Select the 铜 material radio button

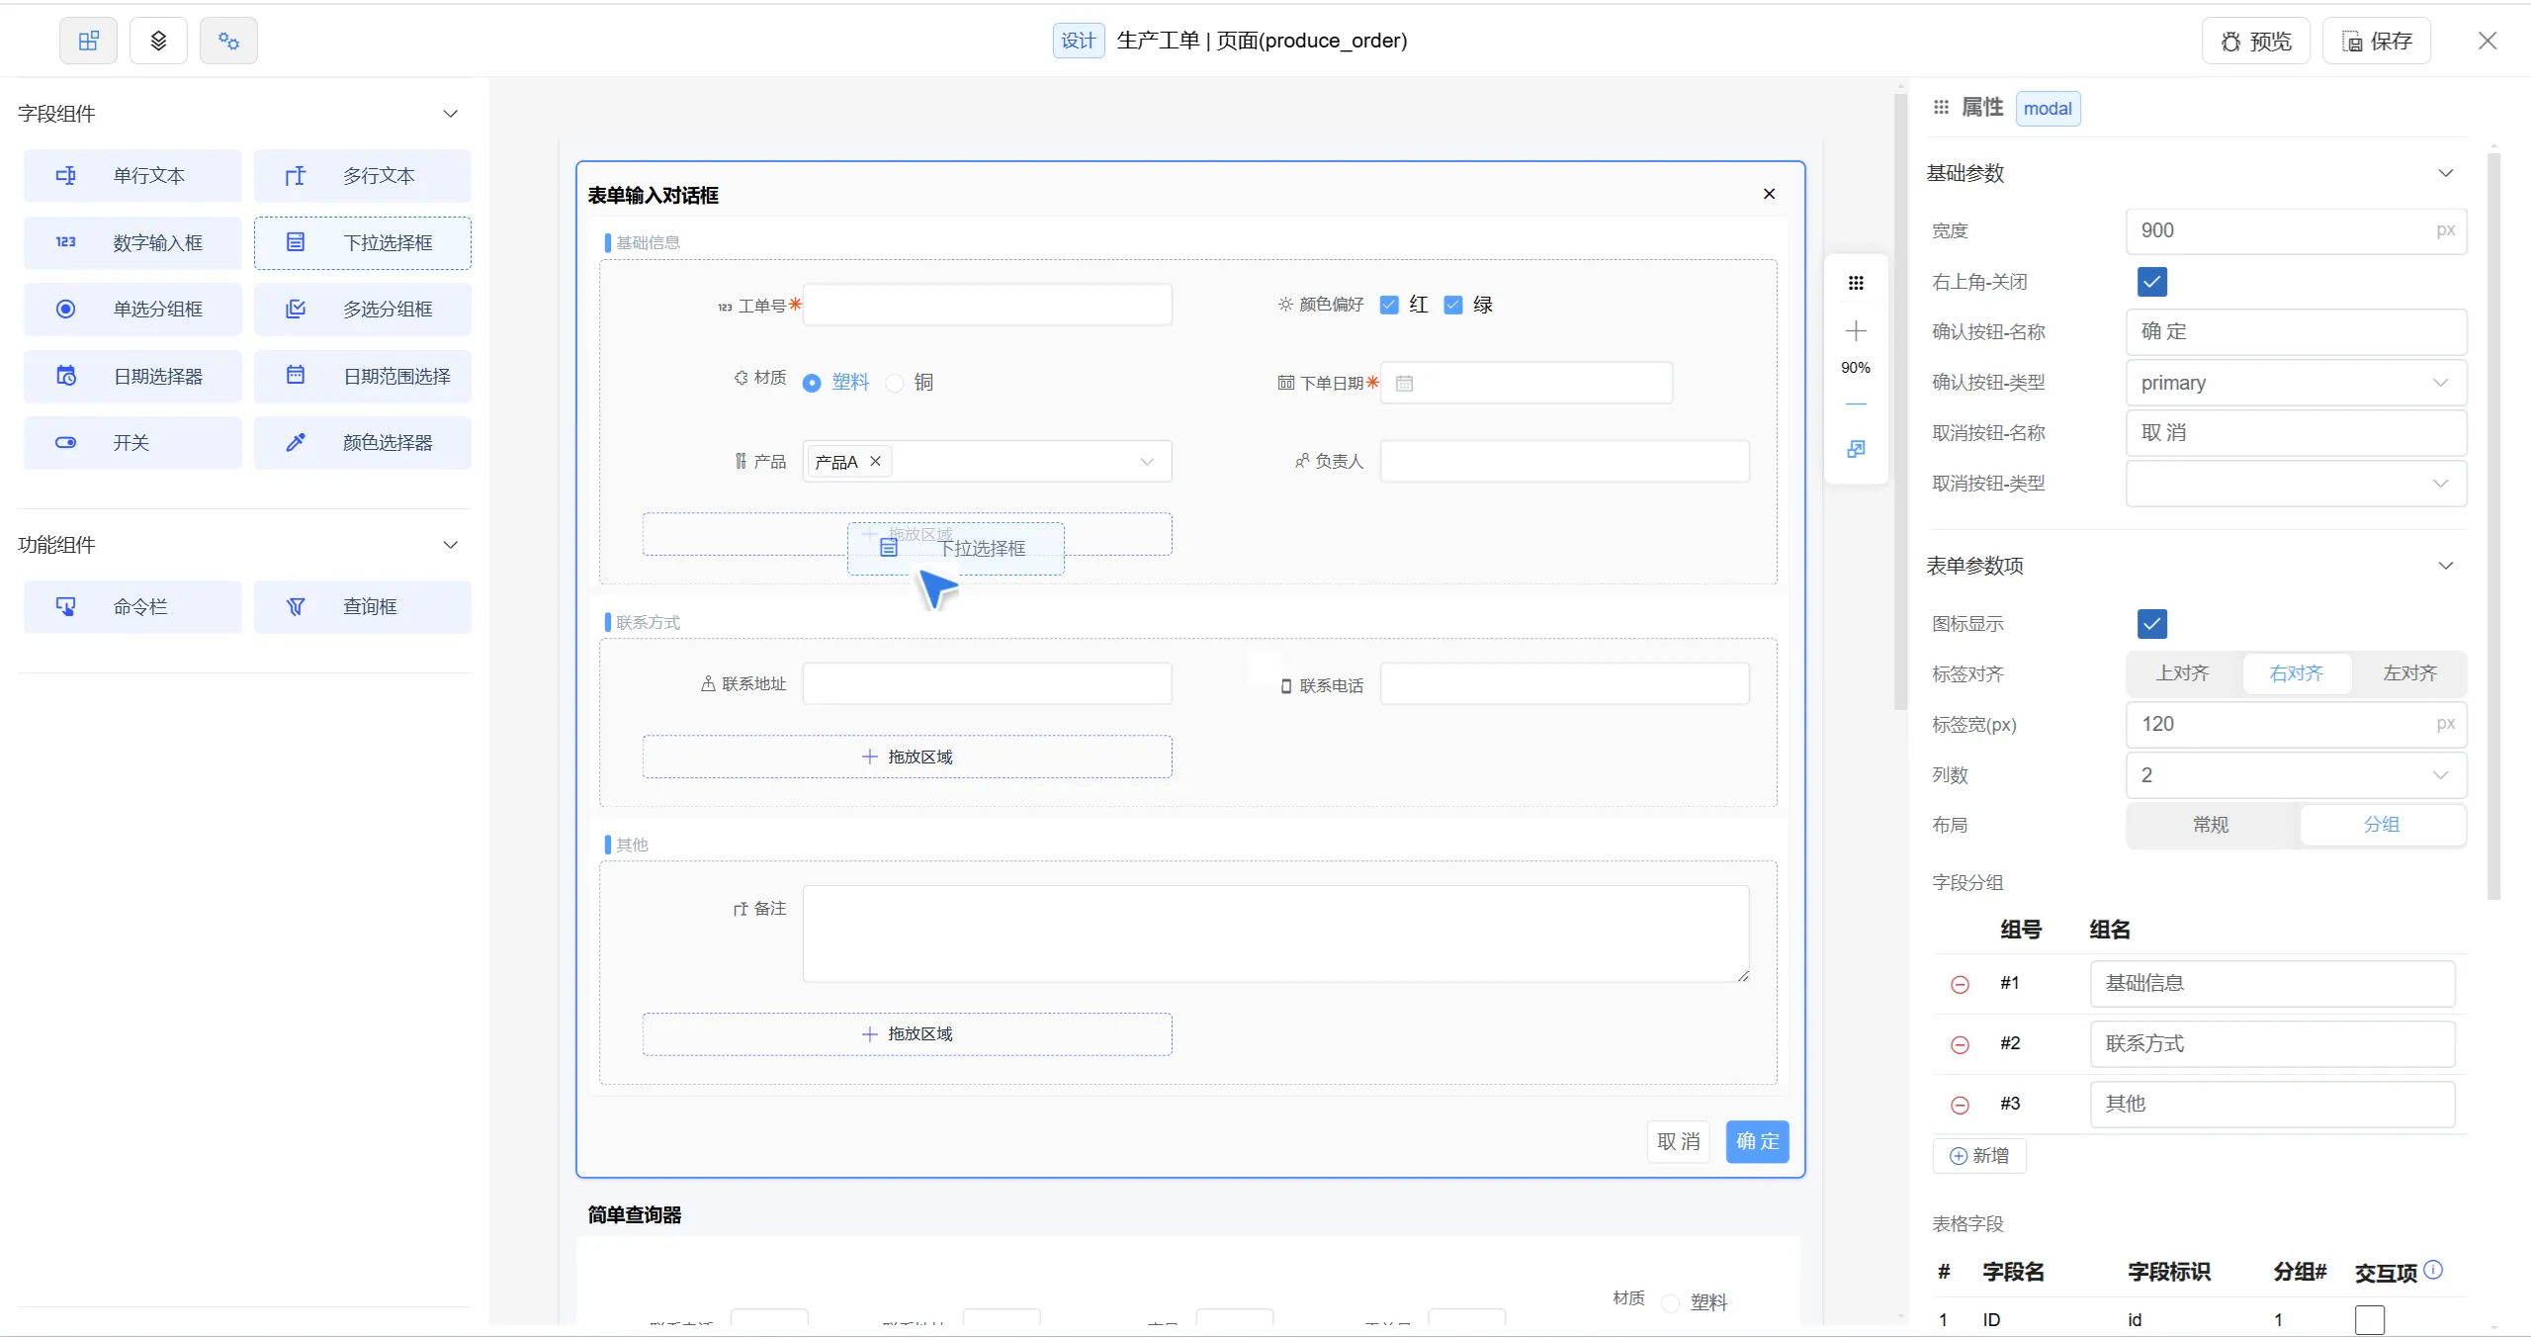click(895, 383)
